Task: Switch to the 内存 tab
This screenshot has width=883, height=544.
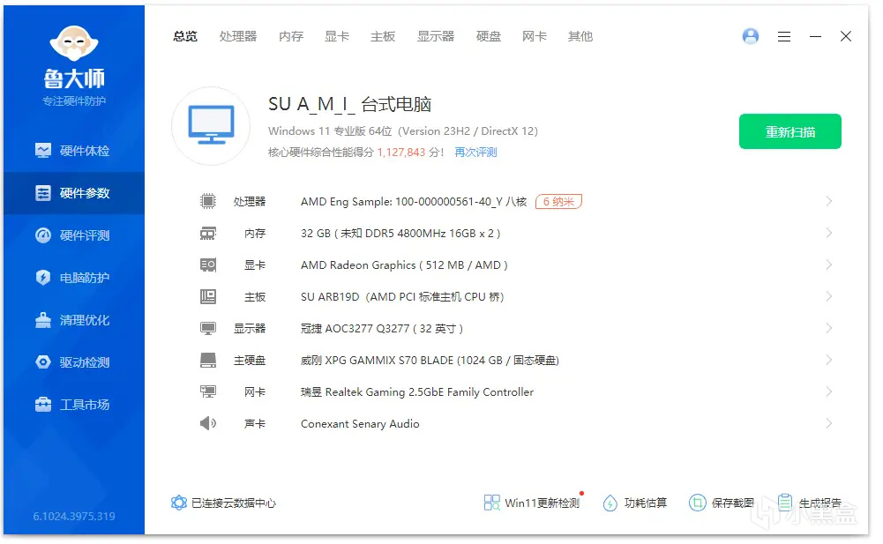Action: [x=291, y=37]
